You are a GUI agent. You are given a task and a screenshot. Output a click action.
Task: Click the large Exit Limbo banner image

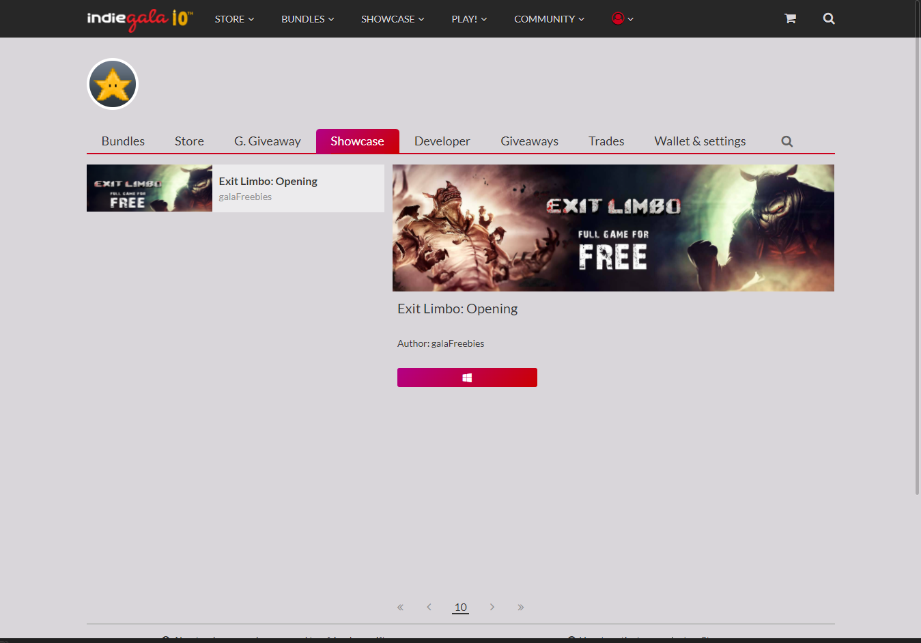click(x=613, y=228)
